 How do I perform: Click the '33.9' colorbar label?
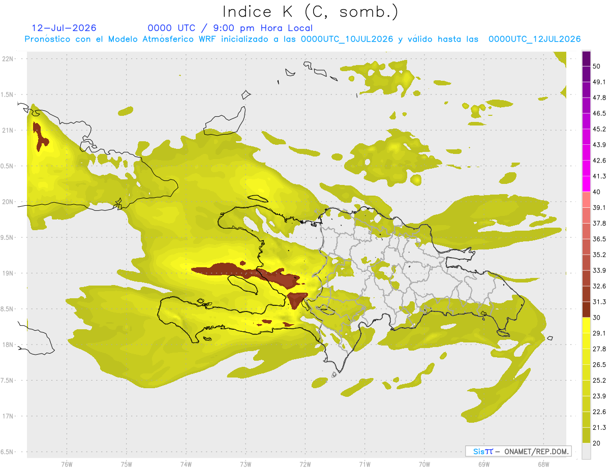pos(599,270)
